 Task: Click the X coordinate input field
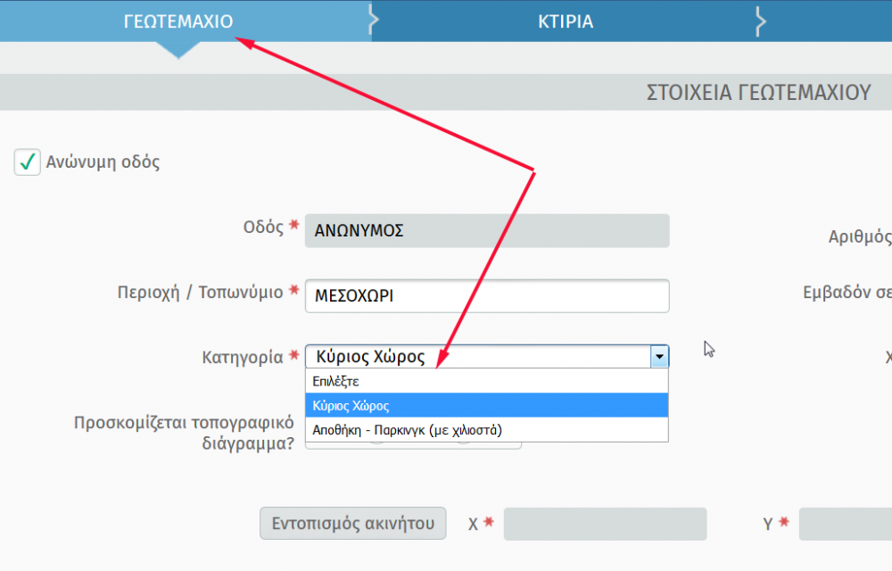pyautogui.click(x=605, y=524)
